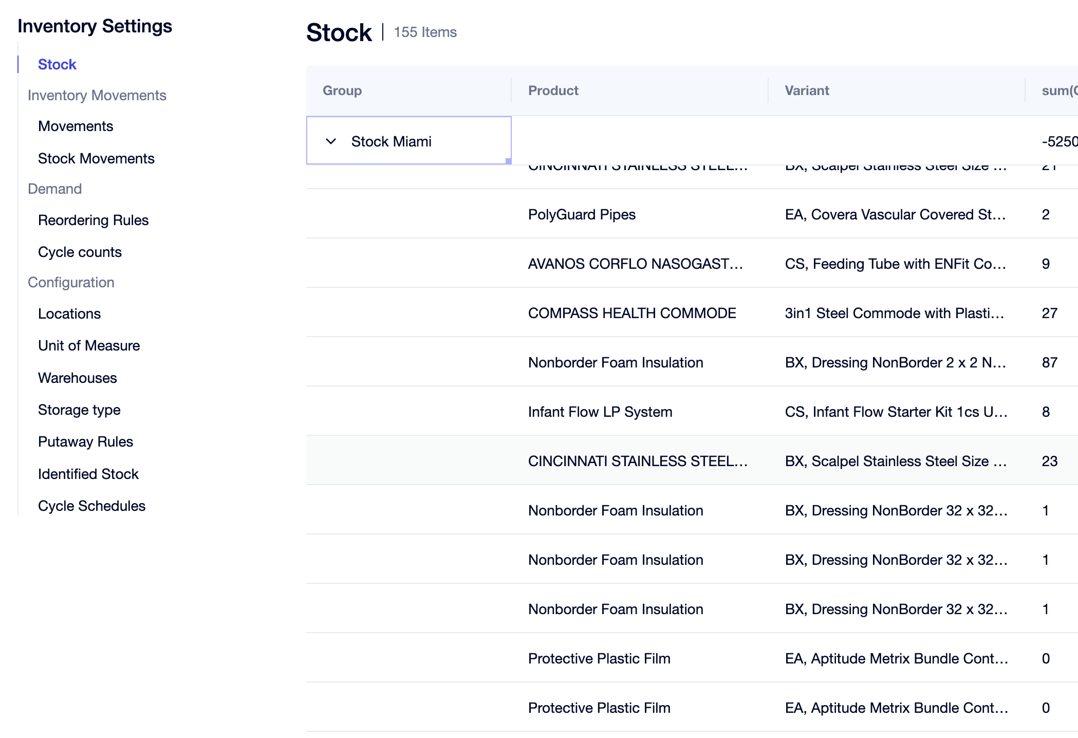Select the PolyGuard Pipes row

pyautogui.click(x=582, y=214)
